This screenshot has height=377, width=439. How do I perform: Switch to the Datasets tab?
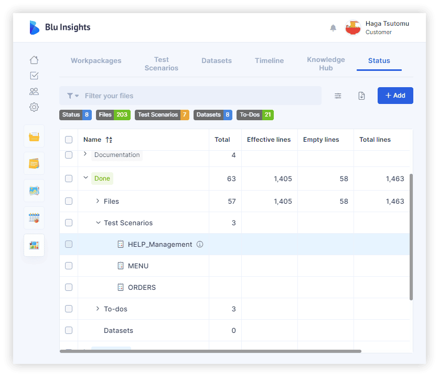[x=217, y=60]
